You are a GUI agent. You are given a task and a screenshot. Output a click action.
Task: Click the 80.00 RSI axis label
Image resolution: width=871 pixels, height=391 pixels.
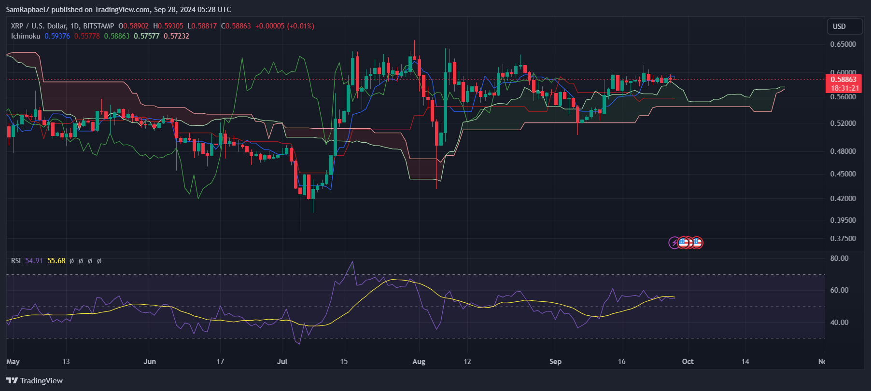pyautogui.click(x=839, y=258)
